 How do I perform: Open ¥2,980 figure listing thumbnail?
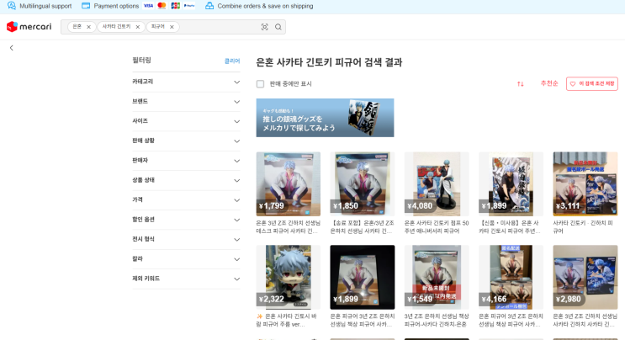tap(585, 277)
